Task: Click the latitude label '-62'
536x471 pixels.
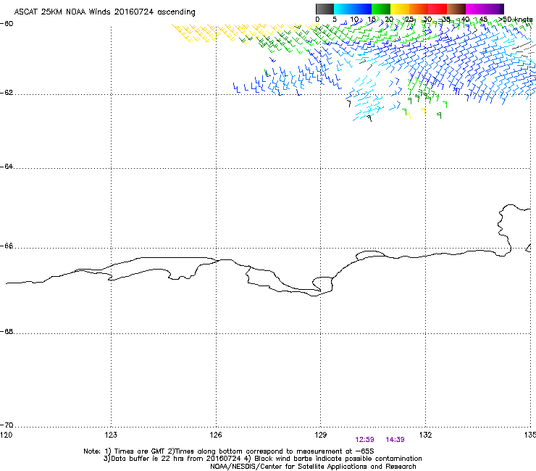Action: 7,93
